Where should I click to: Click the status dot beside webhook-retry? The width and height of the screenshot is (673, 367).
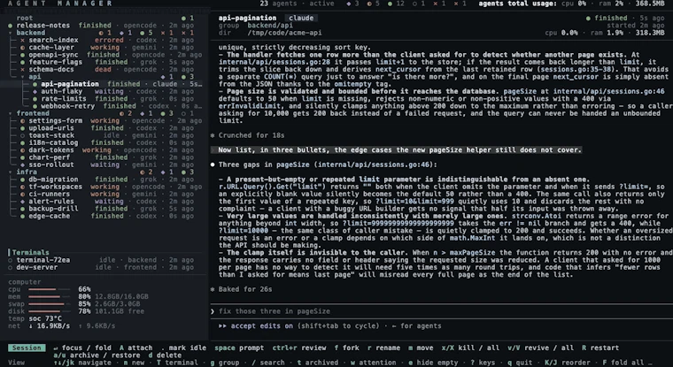[35, 106]
